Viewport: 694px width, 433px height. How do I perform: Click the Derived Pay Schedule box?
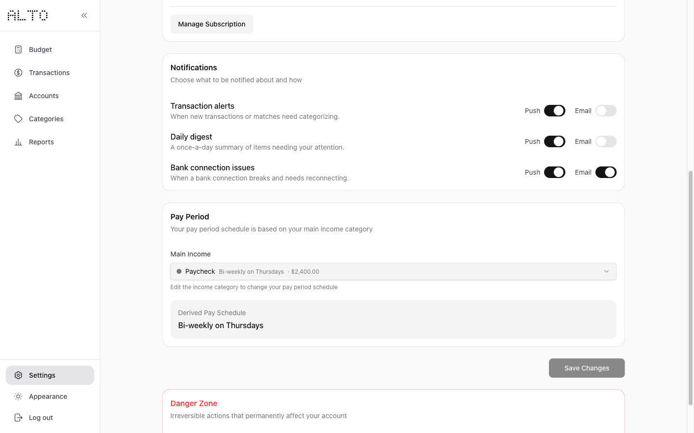pyautogui.click(x=393, y=319)
